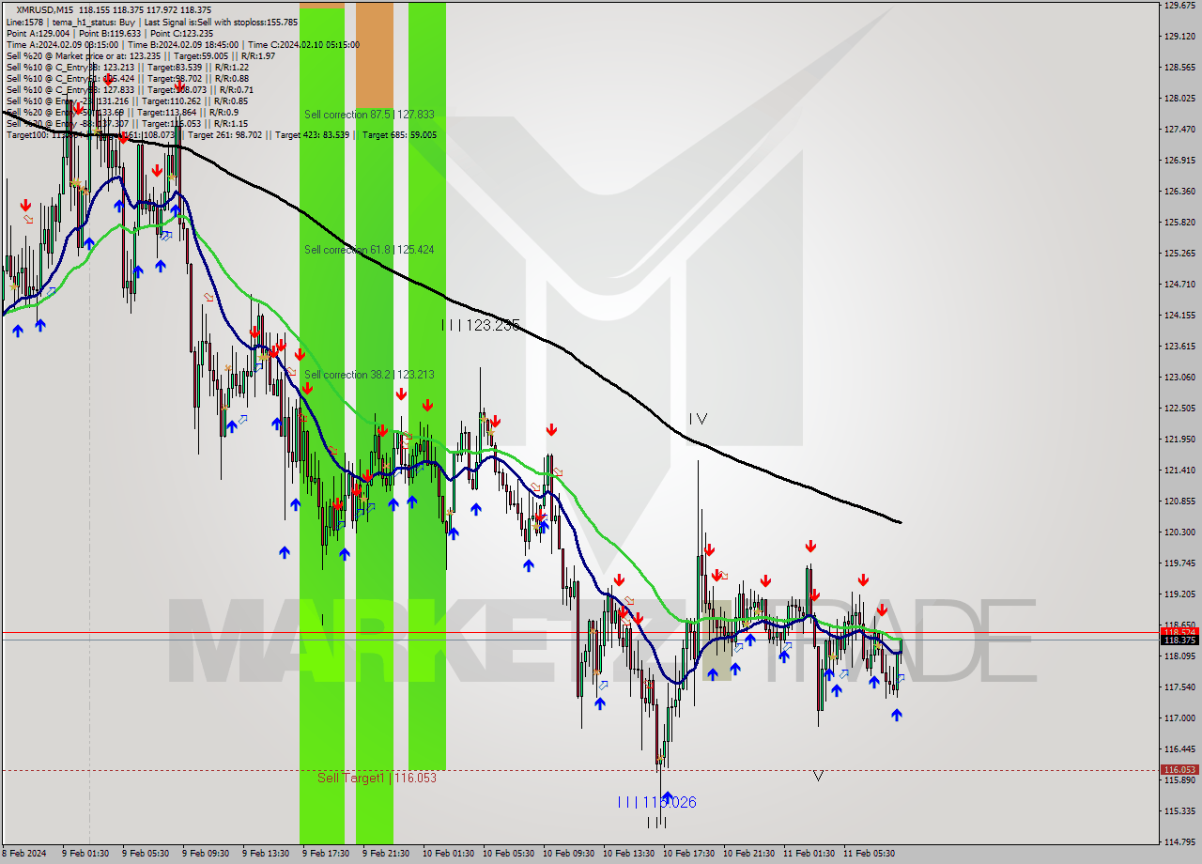The width and height of the screenshot is (1202, 864).
Task: Select the line ending R/R:1.22
Action: (x=128, y=67)
